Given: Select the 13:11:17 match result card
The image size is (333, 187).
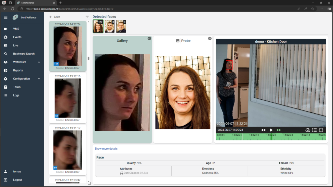Looking at the screenshot, I should coord(68,150).
